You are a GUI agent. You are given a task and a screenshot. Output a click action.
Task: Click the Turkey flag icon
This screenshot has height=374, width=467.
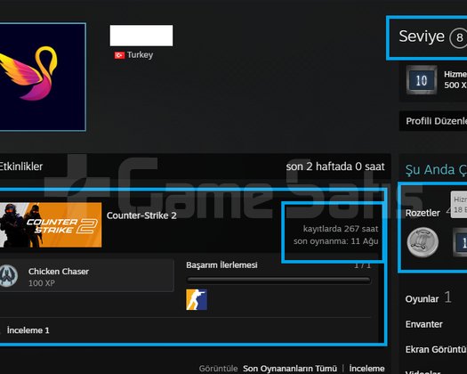pyautogui.click(x=119, y=55)
